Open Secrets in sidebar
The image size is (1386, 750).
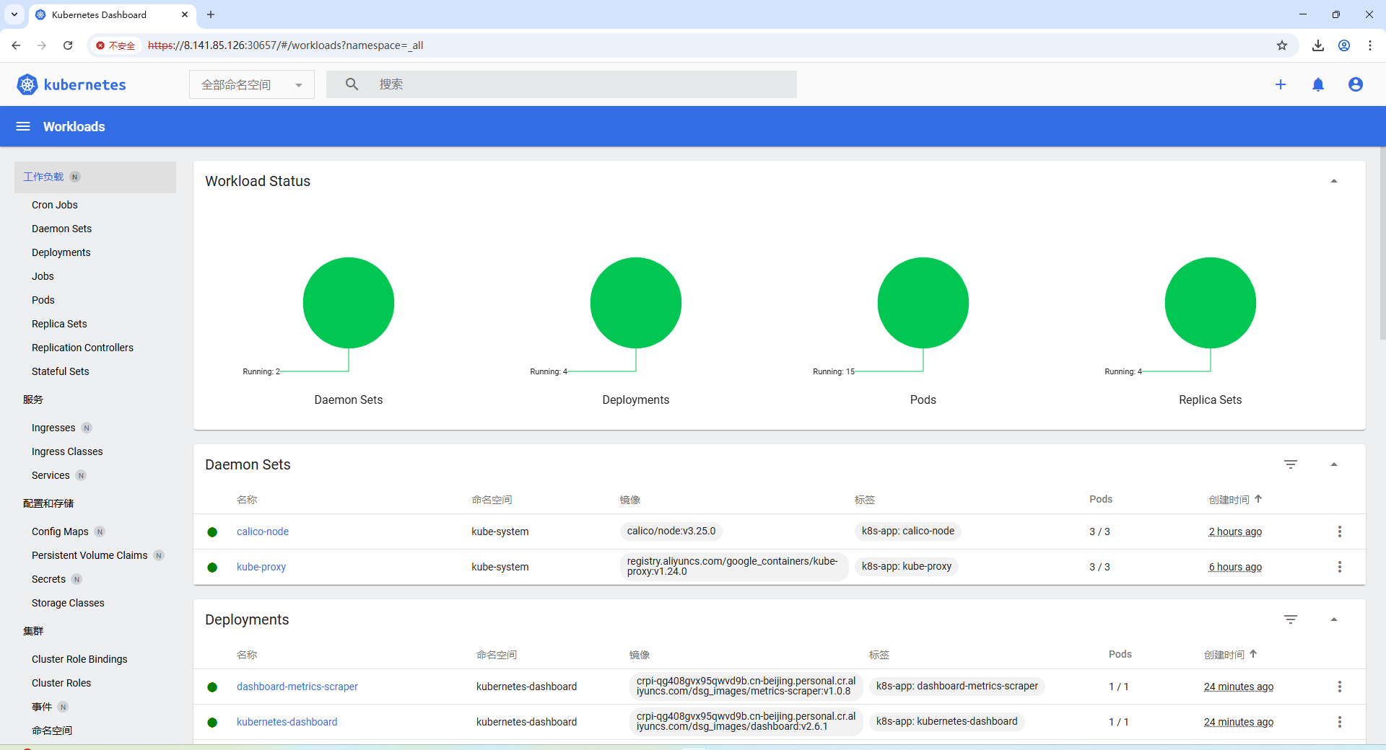pyautogui.click(x=48, y=579)
